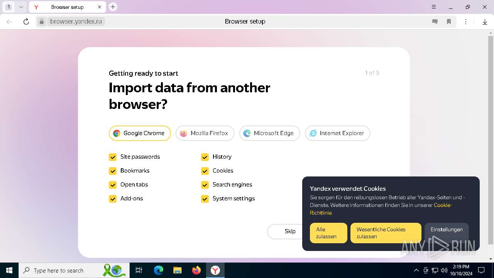494x278 pixels.
Task: Go back using the back arrow
Action: pos(9,22)
